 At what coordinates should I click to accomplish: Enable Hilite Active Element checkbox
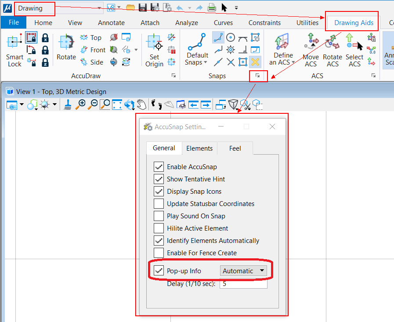point(159,228)
